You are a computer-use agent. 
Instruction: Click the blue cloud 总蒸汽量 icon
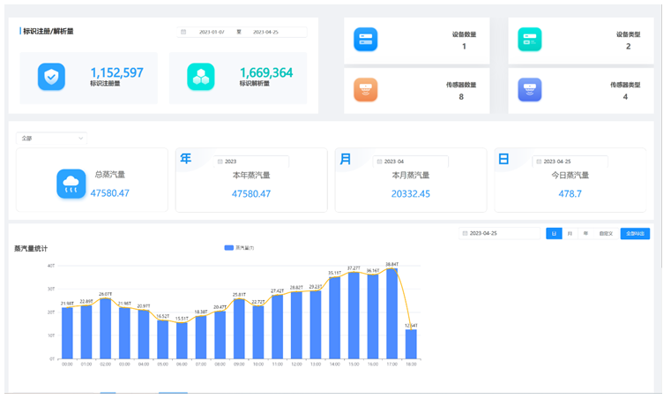pos(71,184)
